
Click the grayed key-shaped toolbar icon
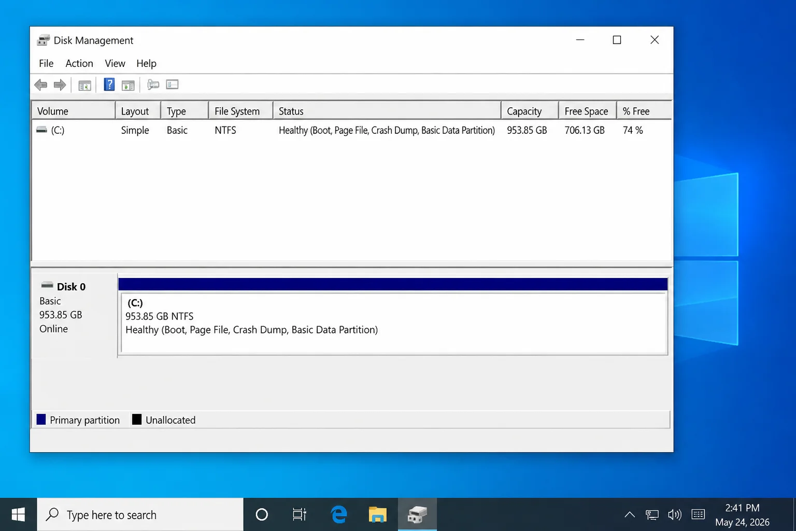(153, 85)
